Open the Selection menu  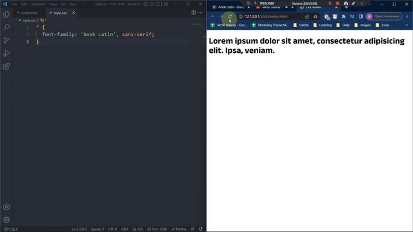[38, 5]
